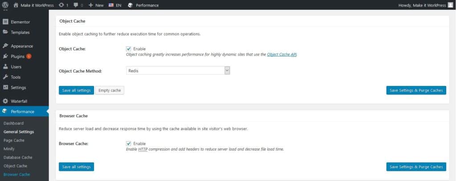Open the New content menu
456x181 pixels.
[x=96, y=5]
